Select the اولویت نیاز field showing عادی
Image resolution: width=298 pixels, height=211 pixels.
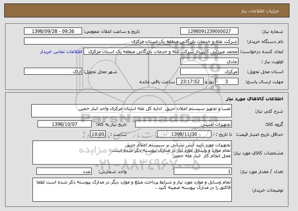click(x=209, y=62)
